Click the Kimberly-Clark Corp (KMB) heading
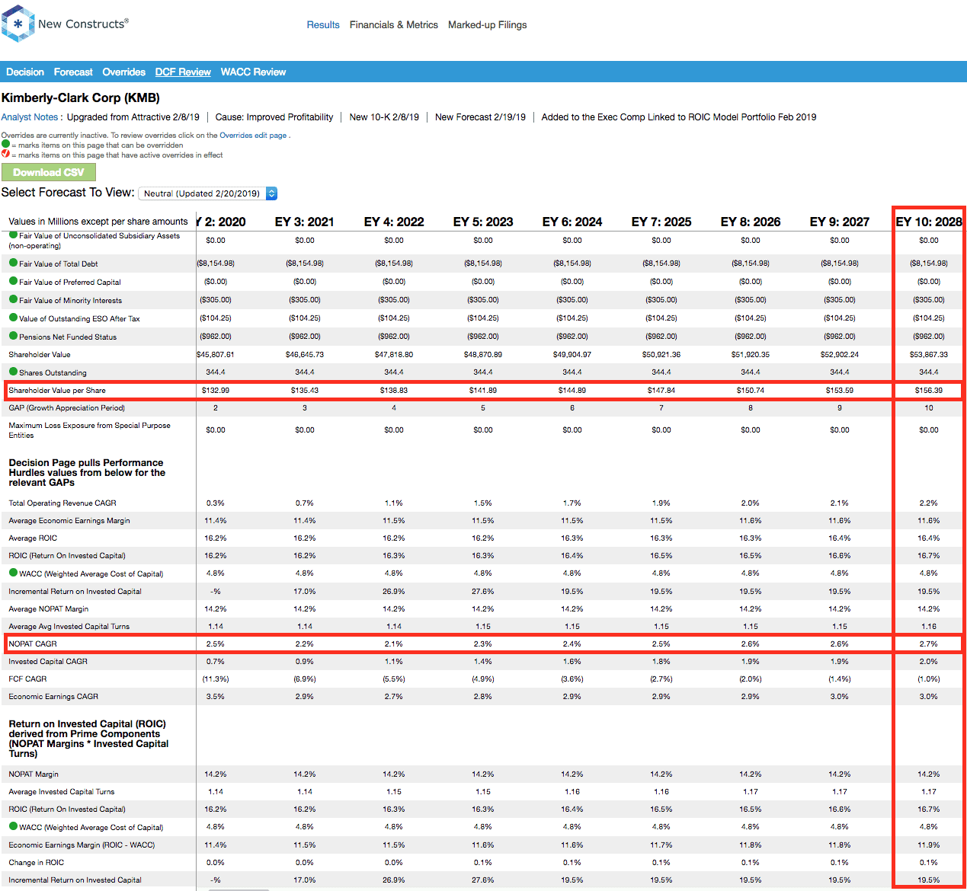 81,97
